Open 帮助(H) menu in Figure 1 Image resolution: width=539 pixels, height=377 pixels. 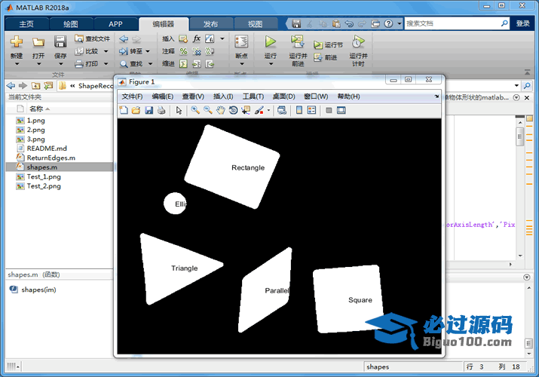tap(348, 97)
